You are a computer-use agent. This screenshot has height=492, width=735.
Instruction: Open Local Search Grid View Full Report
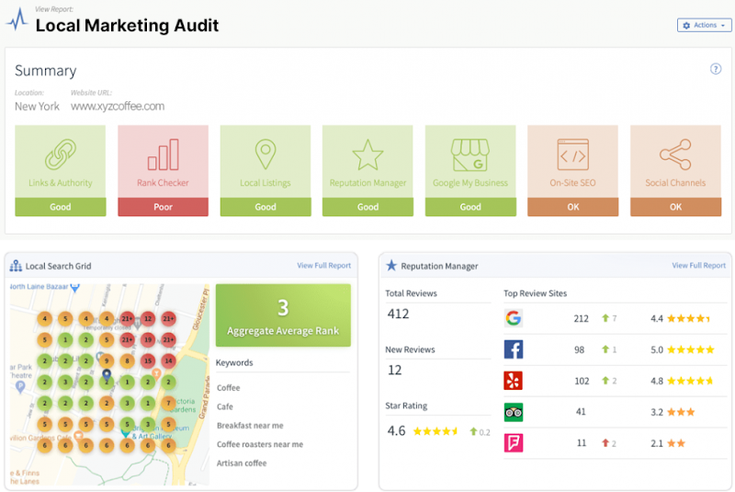323,266
